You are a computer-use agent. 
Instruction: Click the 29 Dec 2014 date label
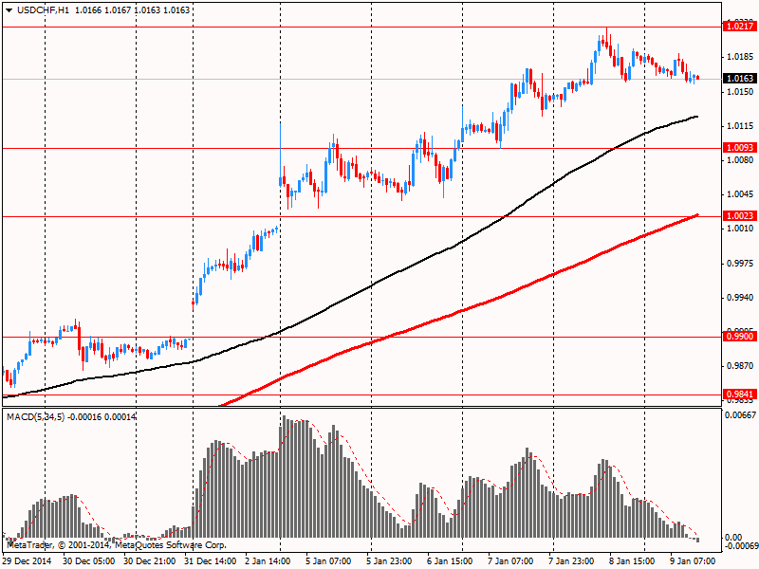pos(28,561)
